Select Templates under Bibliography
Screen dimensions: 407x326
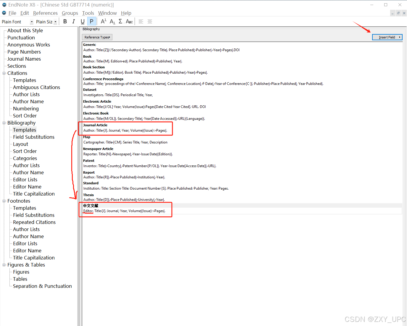(x=25, y=130)
